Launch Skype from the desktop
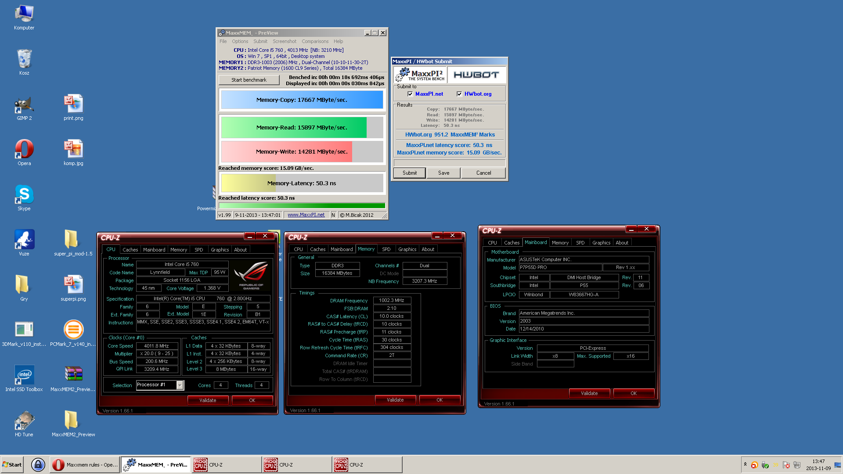Viewport: 843px width, 474px height. pos(24,198)
